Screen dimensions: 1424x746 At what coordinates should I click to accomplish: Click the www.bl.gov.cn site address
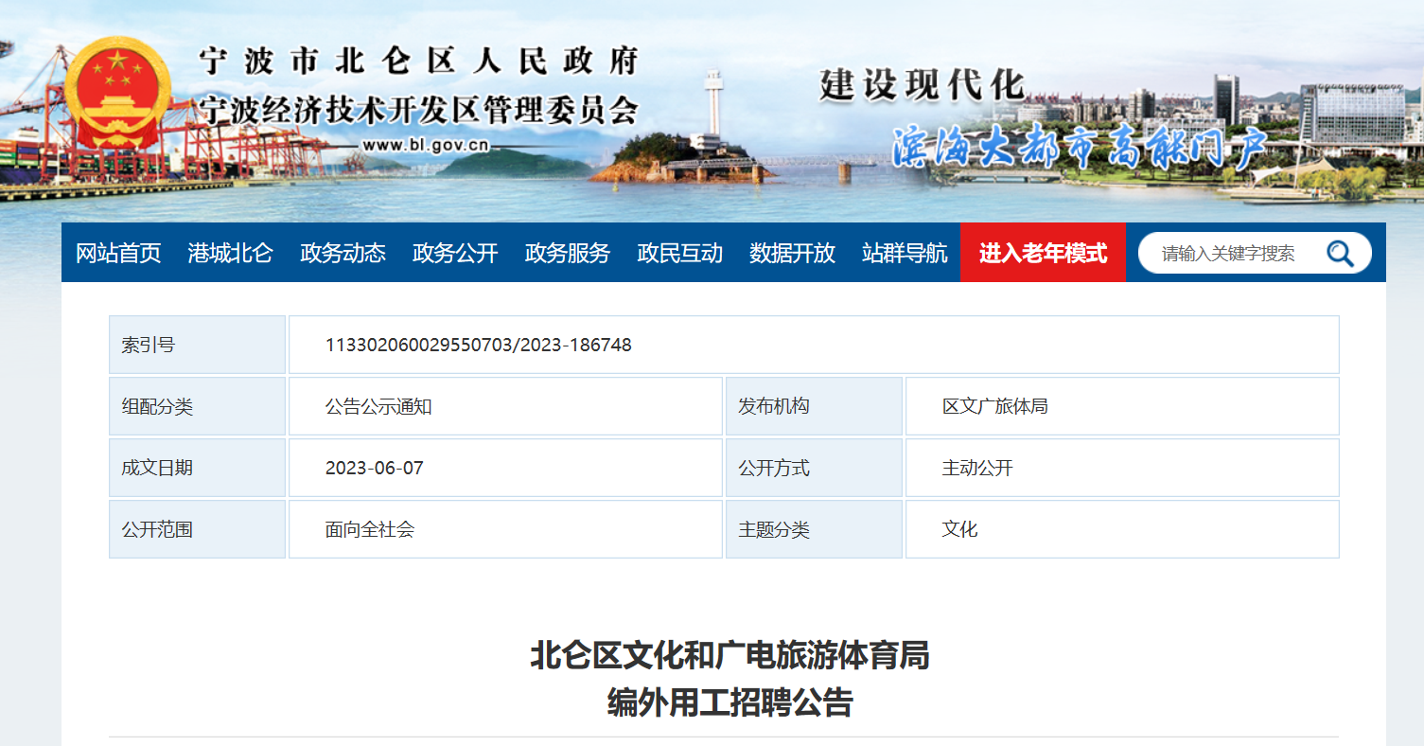point(426,145)
